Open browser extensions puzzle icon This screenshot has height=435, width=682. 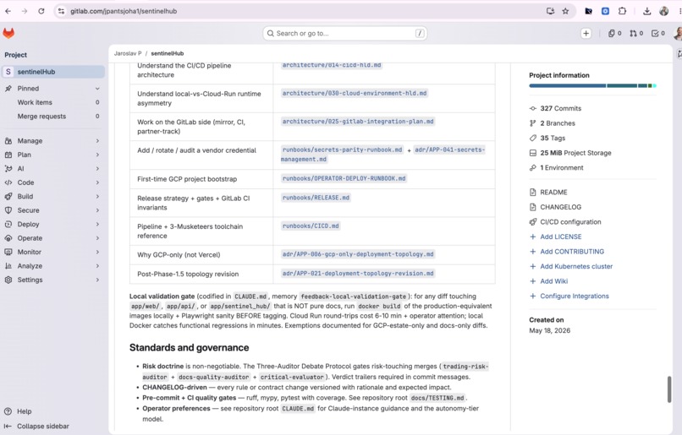click(622, 11)
